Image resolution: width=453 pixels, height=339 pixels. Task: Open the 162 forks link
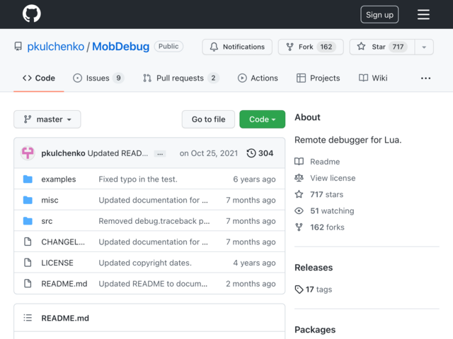pos(320,227)
